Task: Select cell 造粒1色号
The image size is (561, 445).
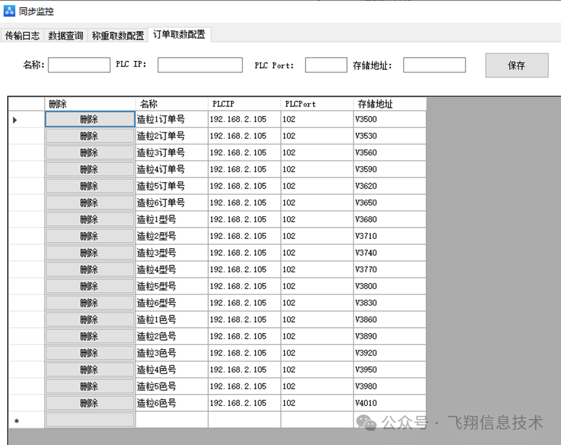Action: (172, 319)
